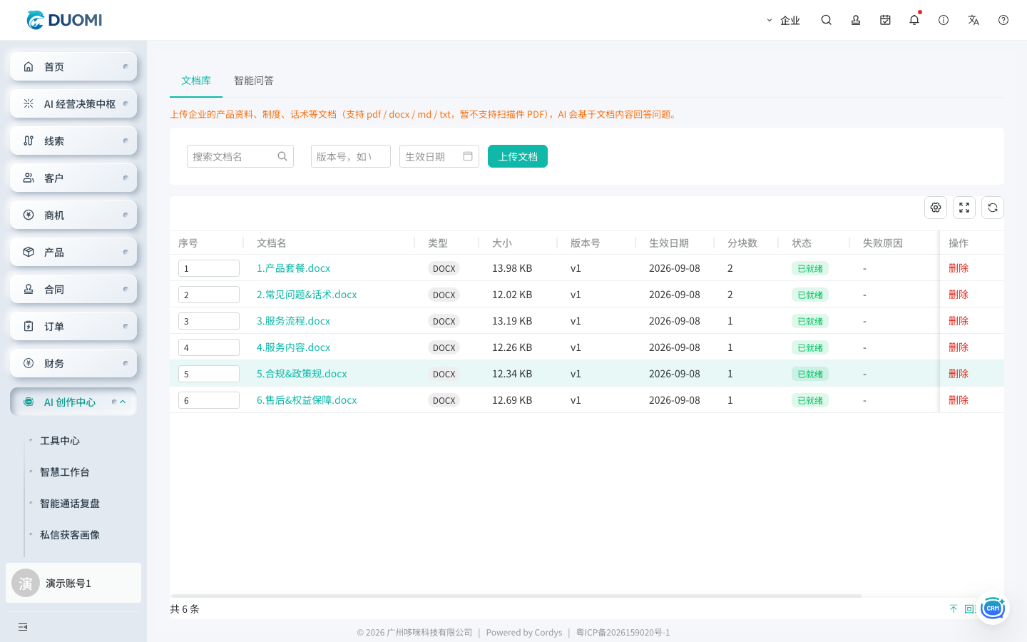The width and height of the screenshot is (1027, 642).
Task: Click the 上传文档 button
Action: 518,156
